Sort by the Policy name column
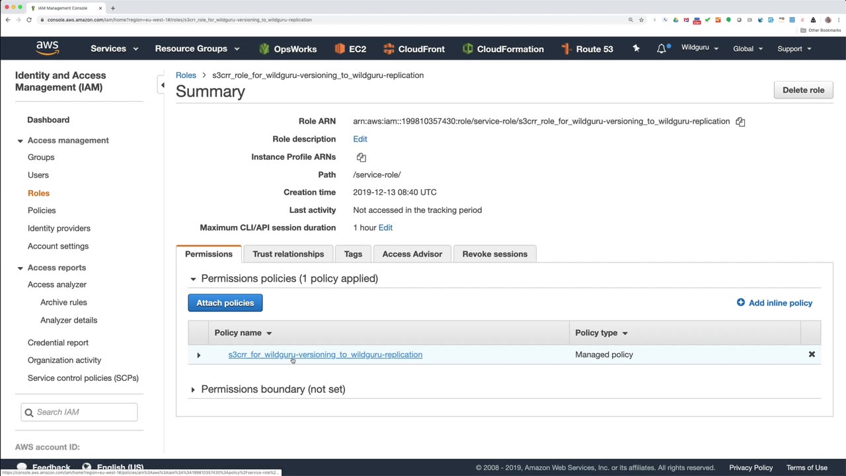The height and width of the screenshot is (476, 846). 243,333
